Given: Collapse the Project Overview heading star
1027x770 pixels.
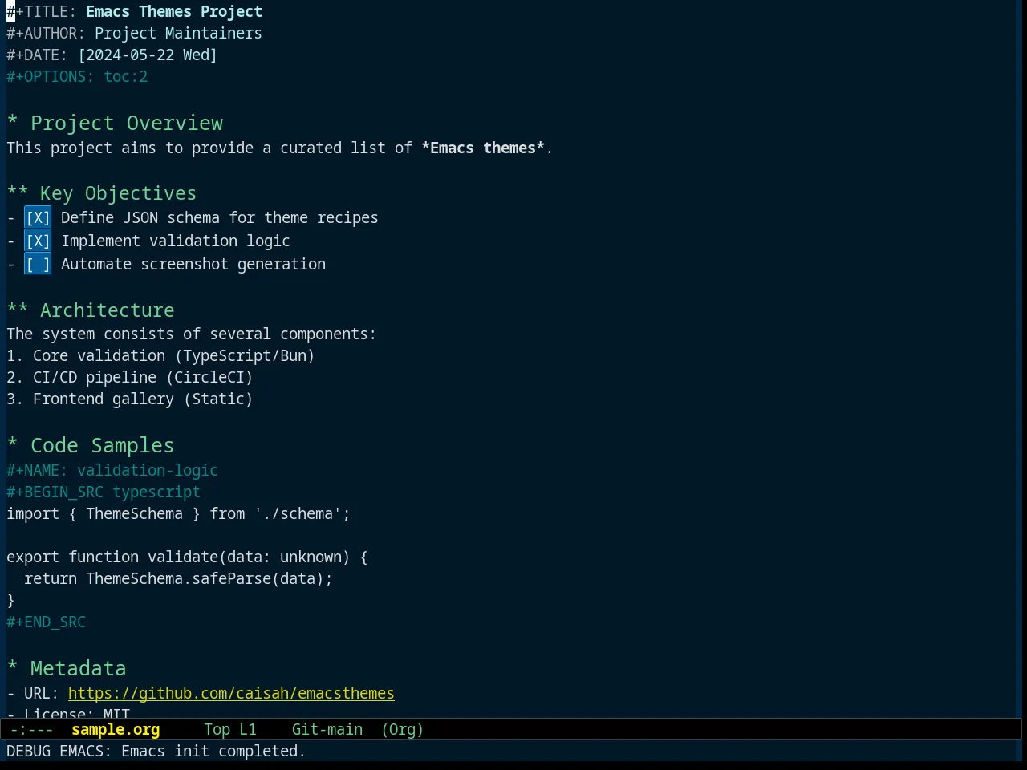Looking at the screenshot, I should pyautogui.click(x=13, y=123).
